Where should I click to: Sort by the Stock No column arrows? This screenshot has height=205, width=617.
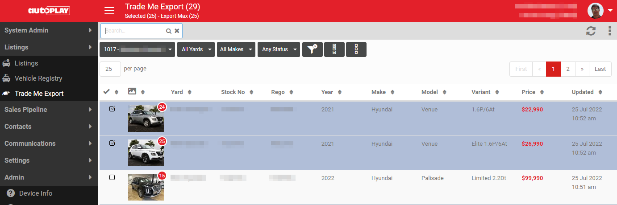pyautogui.click(x=251, y=92)
